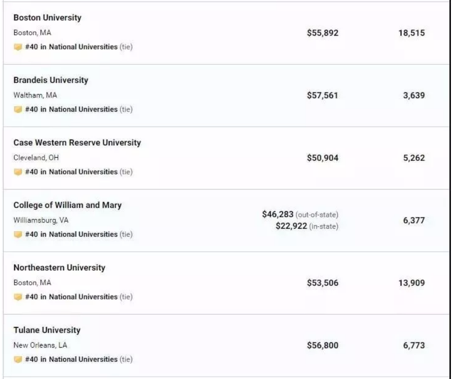Open the Case Western Reserve University link
Image resolution: width=454 pixels, height=379 pixels.
(x=77, y=143)
